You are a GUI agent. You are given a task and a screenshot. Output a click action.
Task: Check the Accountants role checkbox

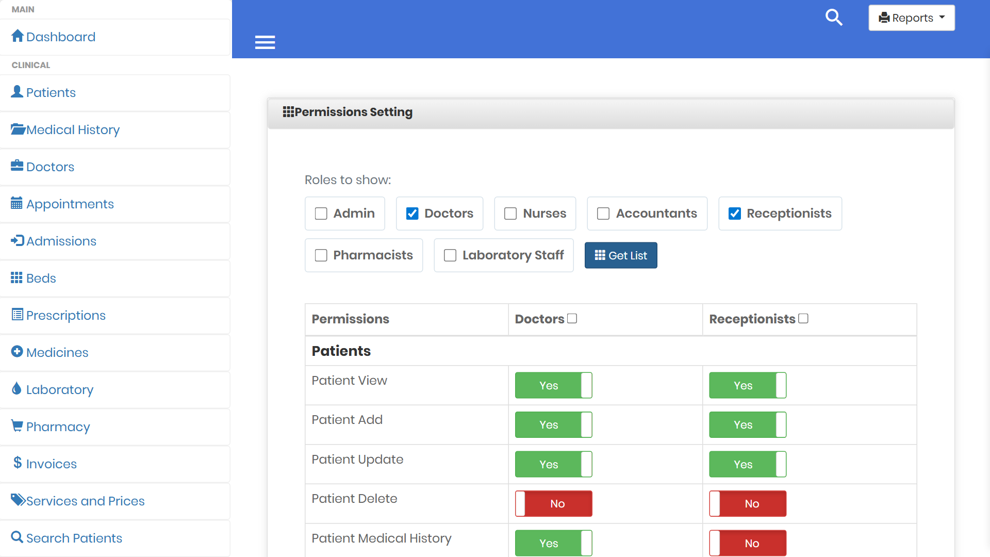[x=603, y=214]
